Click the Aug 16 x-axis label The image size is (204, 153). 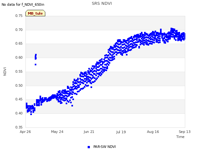[153, 132]
